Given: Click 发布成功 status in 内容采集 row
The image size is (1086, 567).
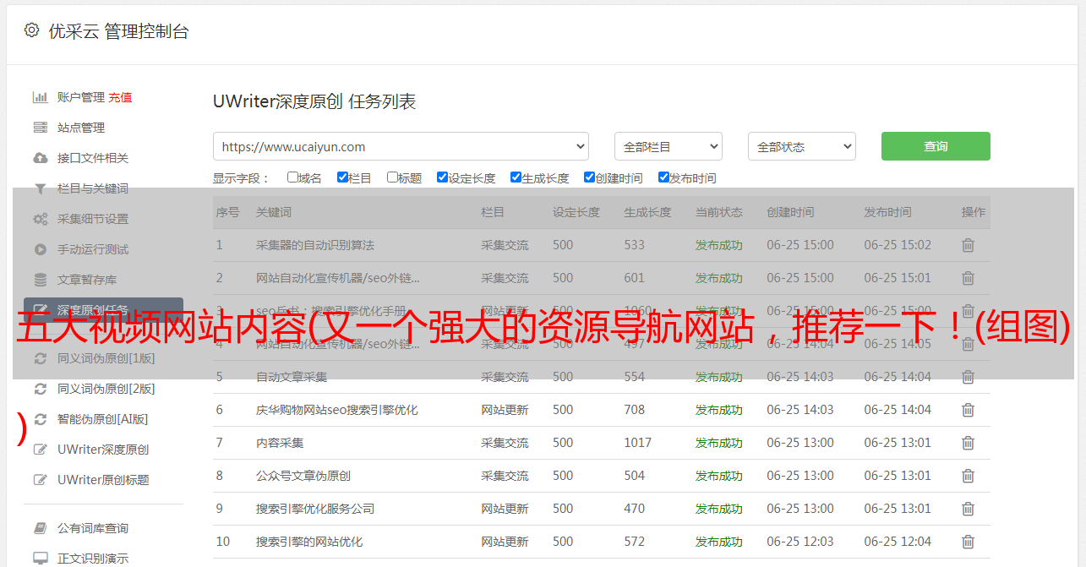Looking at the screenshot, I should tap(719, 443).
